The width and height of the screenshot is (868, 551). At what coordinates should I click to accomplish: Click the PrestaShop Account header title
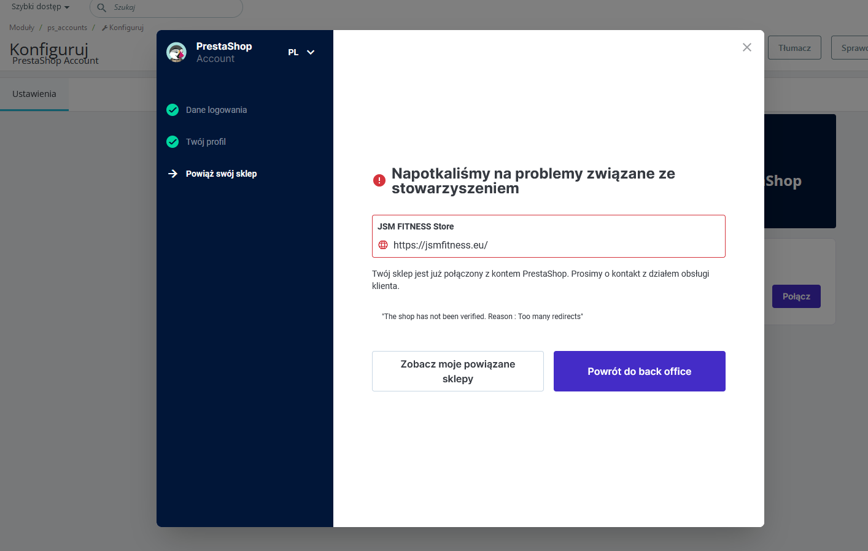pyautogui.click(x=224, y=52)
